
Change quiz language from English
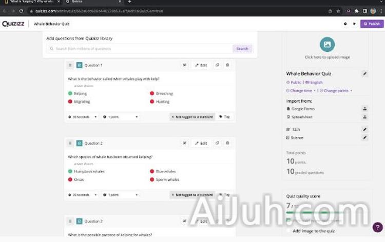tap(314, 83)
